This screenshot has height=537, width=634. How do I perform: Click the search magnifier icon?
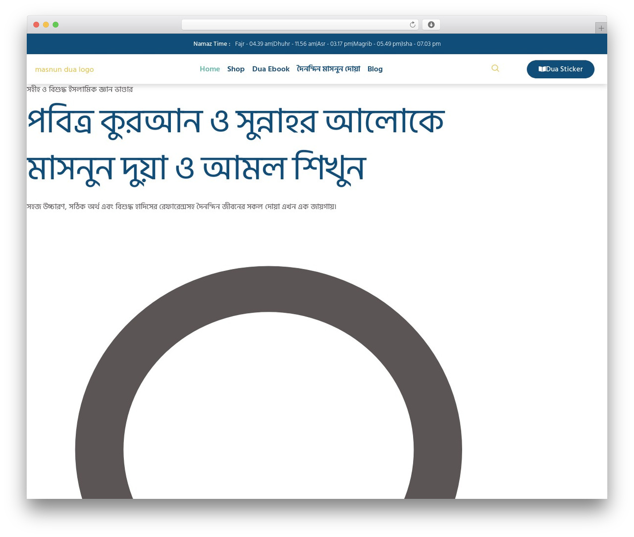tap(495, 68)
